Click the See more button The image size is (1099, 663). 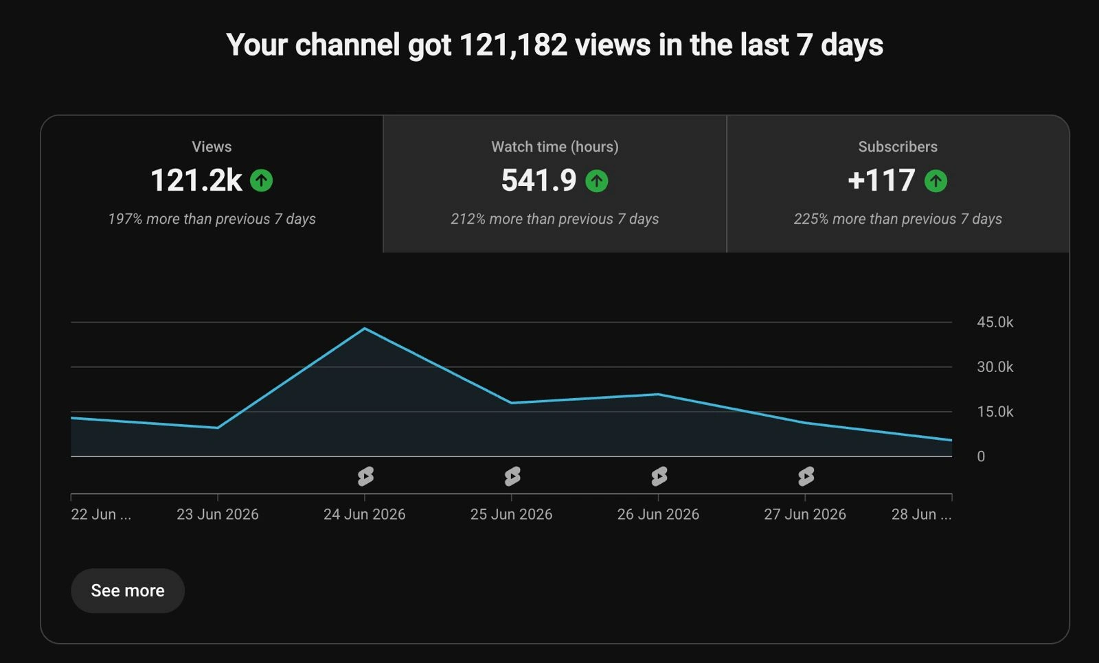(128, 591)
